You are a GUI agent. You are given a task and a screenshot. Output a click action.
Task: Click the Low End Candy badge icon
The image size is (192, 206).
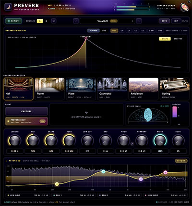point(184,7)
